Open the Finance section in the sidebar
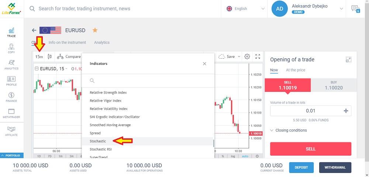The width and height of the screenshot is (369, 177). pyautogui.click(x=11, y=97)
